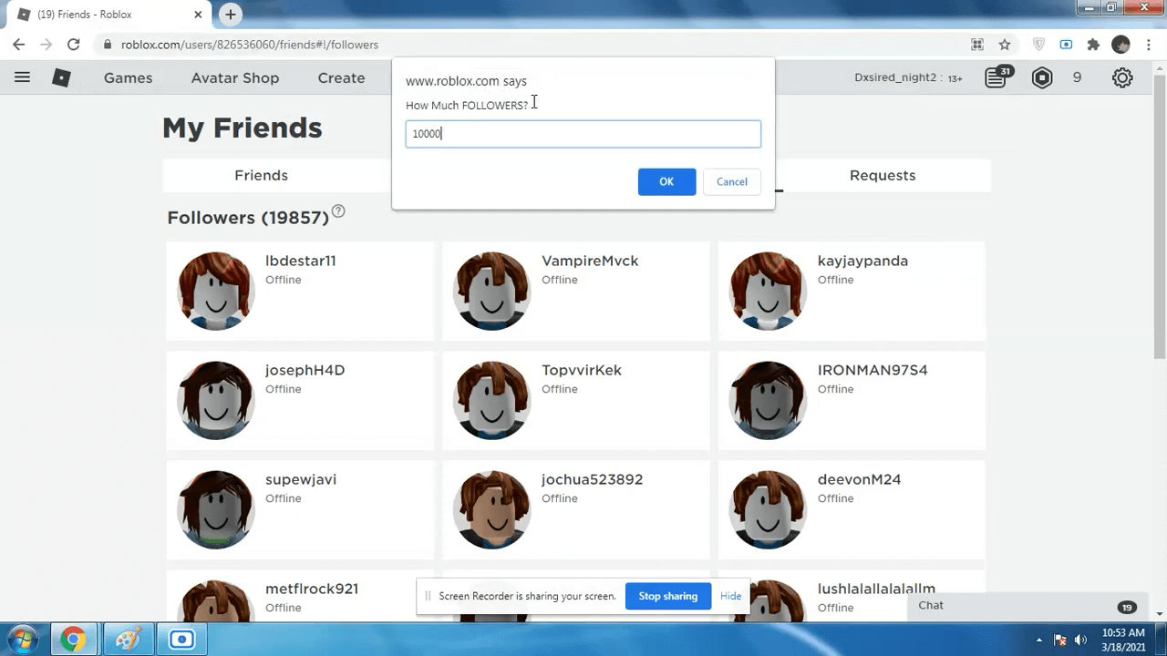Open the Games menu item
The width and height of the screenshot is (1167, 656).
[x=128, y=77]
